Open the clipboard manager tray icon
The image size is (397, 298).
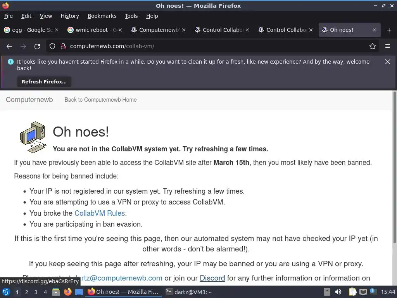pyautogui.click(x=352, y=292)
